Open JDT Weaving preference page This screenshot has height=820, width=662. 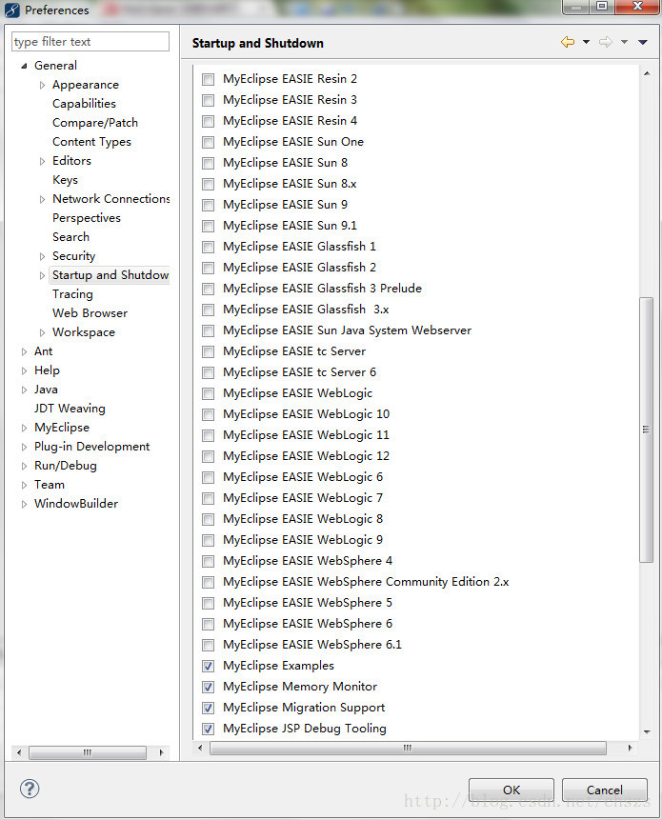point(70,409)
